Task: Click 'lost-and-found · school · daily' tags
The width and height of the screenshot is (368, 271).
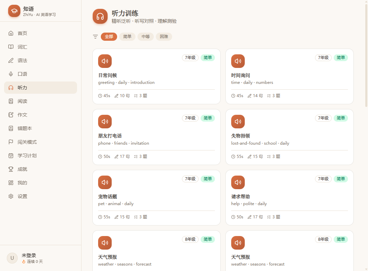Action: [x=260, y=143]
